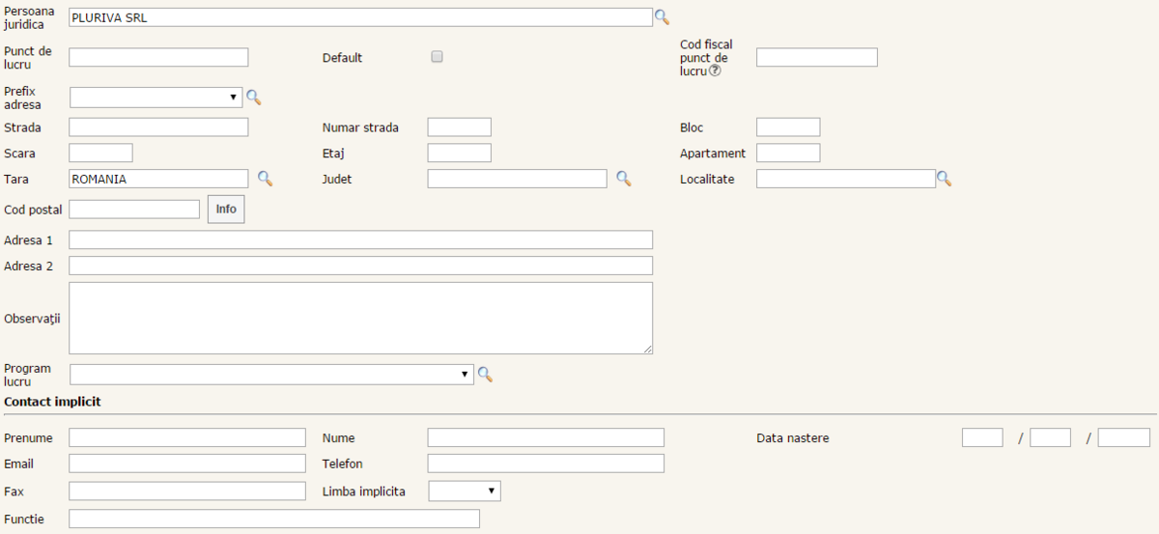Expand the Prefix adresa dropdown
Screen dimensions: 1159x534
155,97
